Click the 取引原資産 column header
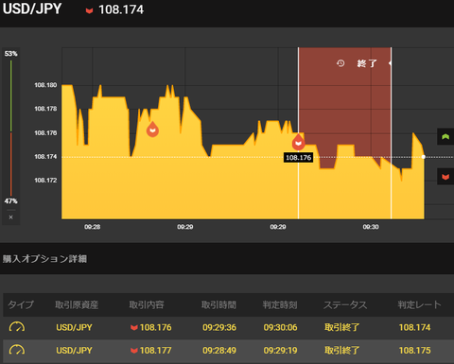 click(x=77, y=304)
